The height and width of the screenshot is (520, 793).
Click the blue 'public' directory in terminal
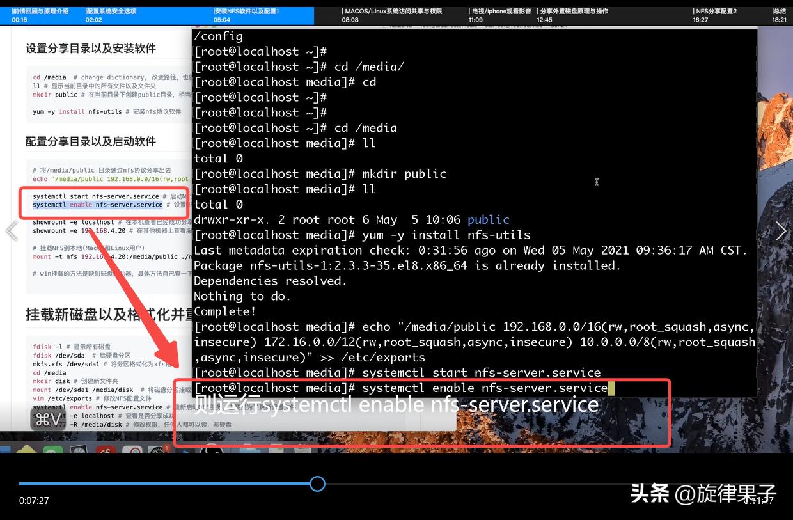tap(488, 219)
